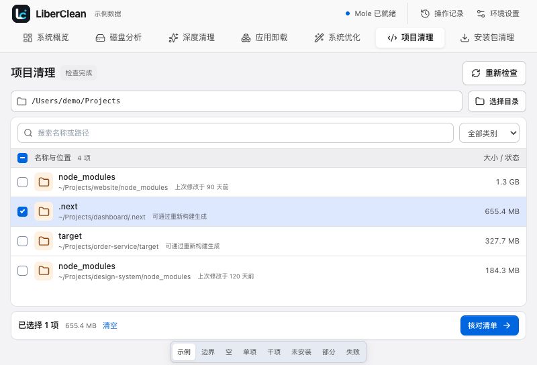Open the 安装包清理 tab
The width and height of the screenshot is (537, 365).
point(488,38)
